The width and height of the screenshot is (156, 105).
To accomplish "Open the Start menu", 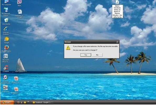I will [x=7, y=102].
